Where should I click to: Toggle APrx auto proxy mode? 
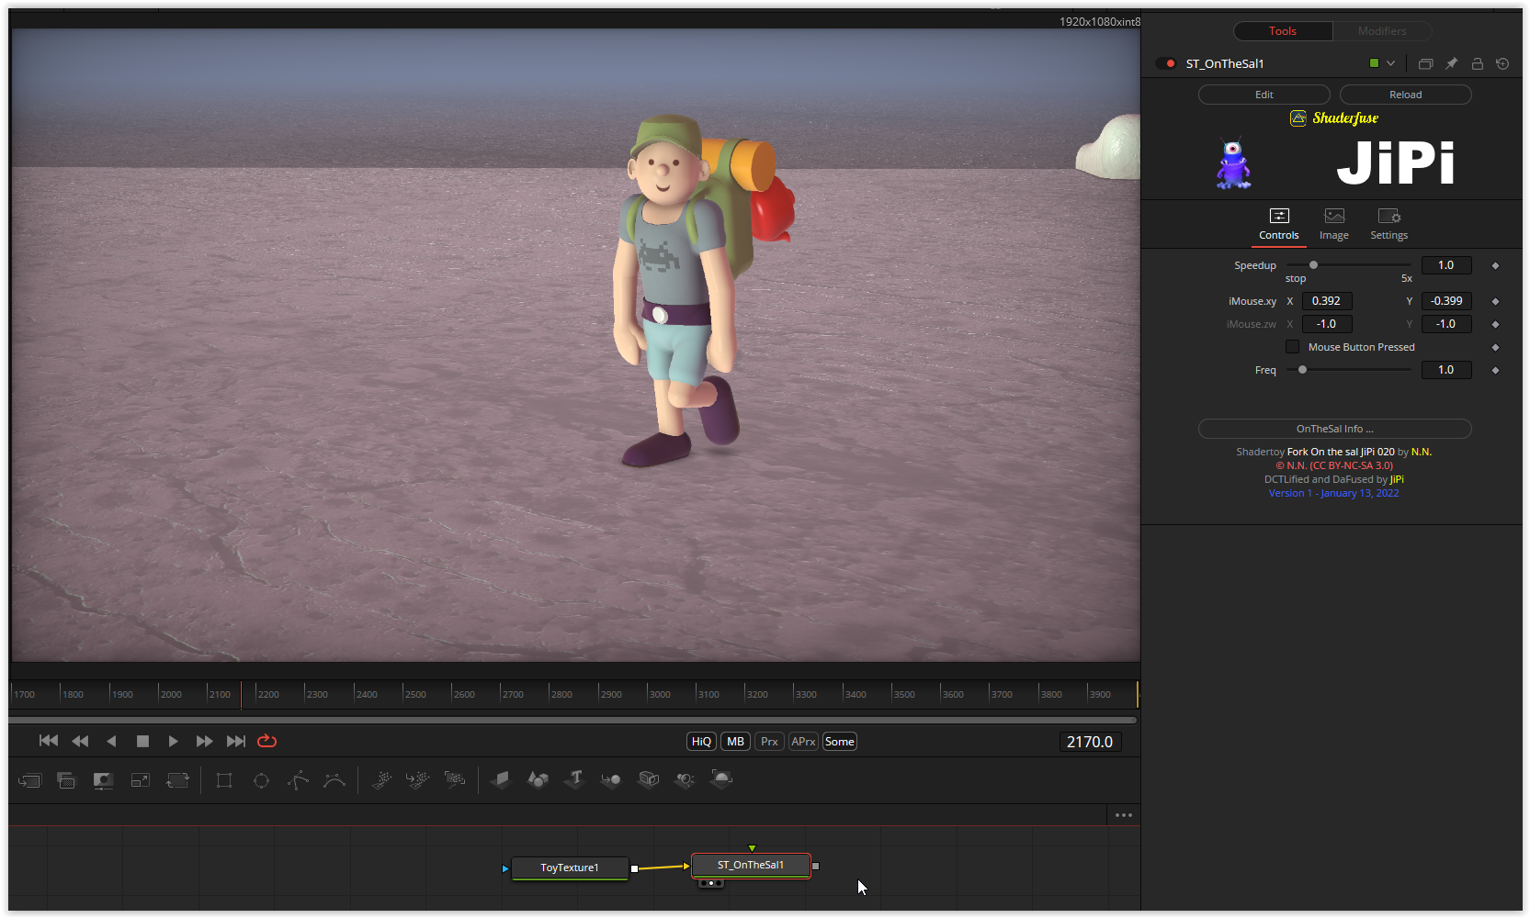(x=803, y=742)
